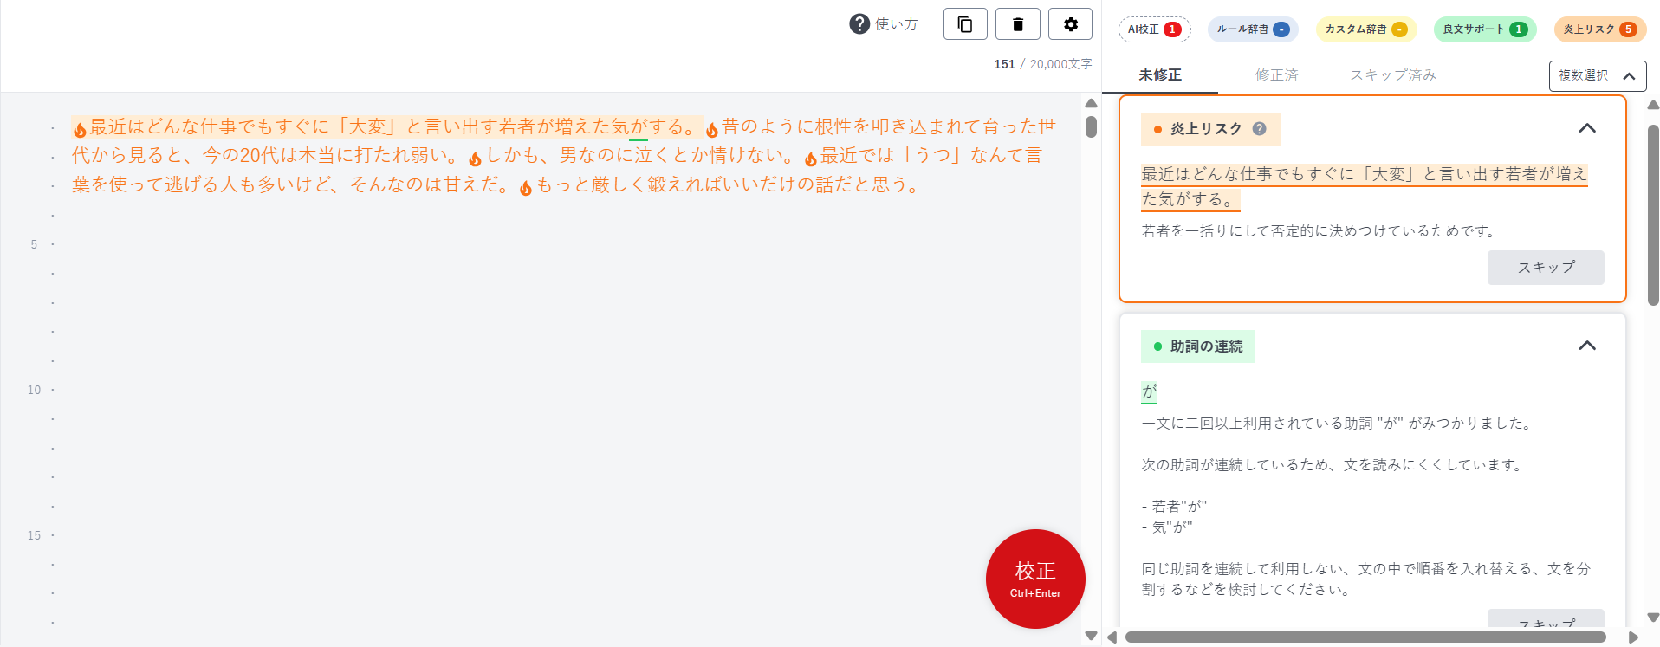Open settings with the gear icon button

[1071, 24]
